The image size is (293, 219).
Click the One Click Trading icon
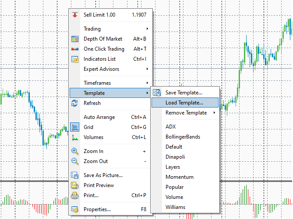point(75,49)
